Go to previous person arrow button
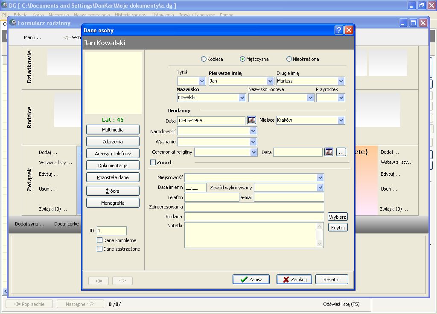The image size is (437, 314). click(x=99, y=281)
